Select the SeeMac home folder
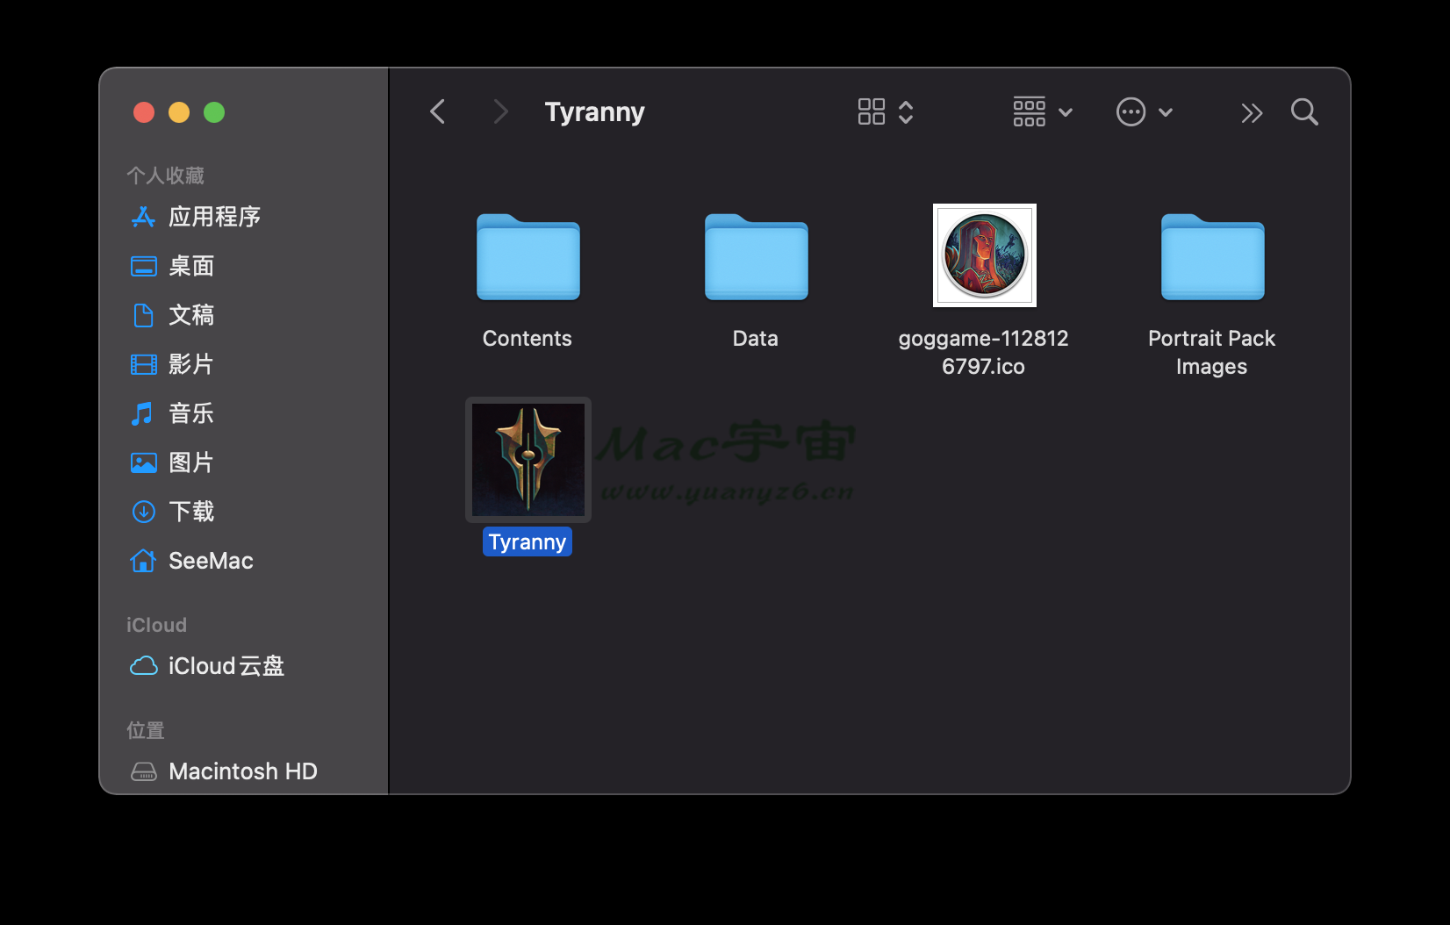 210,561
